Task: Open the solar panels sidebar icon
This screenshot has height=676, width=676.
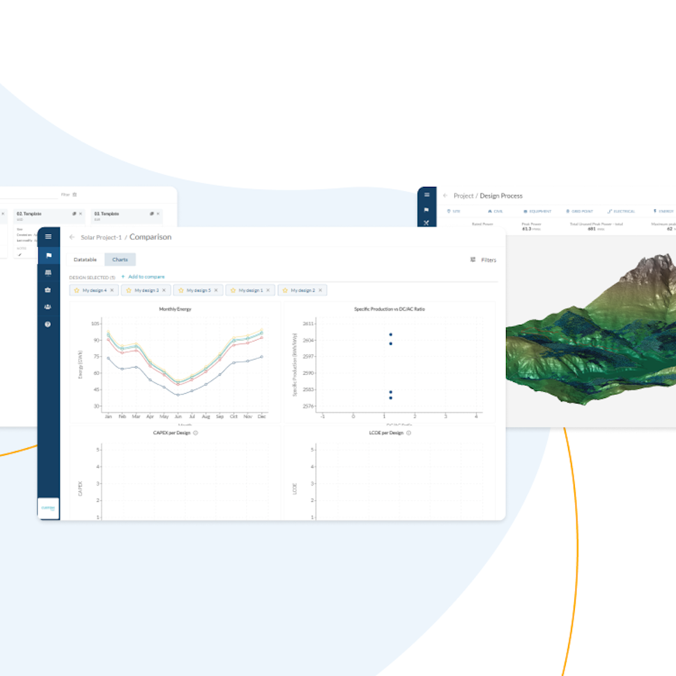Action: (x=48, y=272)
